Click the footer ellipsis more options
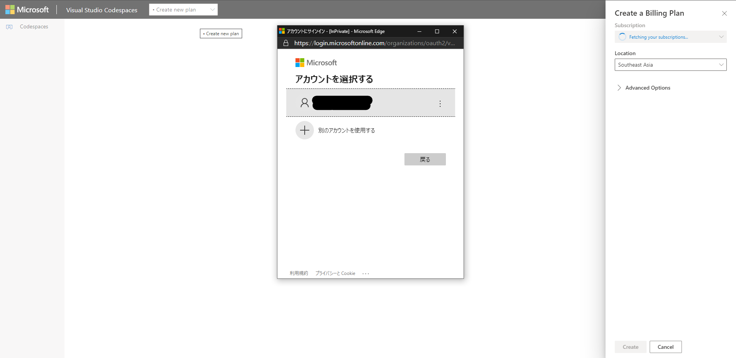 click(x=366, y=273)
